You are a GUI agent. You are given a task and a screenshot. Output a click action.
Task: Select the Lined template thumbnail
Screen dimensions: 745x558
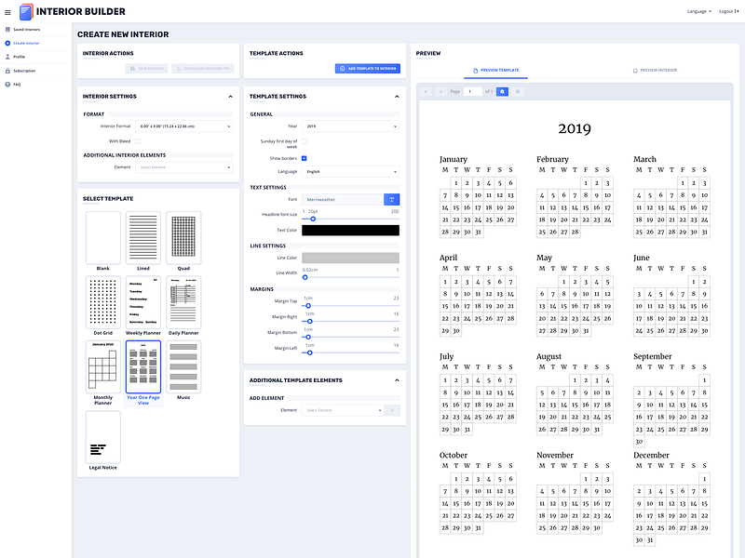pos(143,238)
